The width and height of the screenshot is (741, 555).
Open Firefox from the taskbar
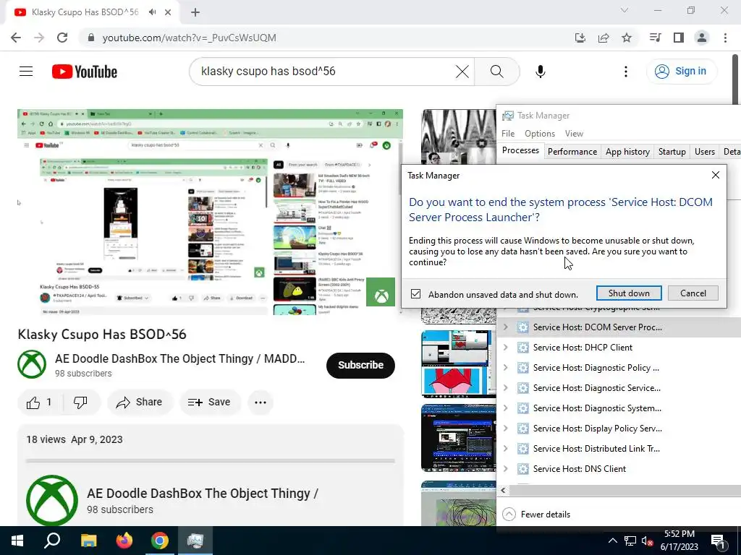coord(124,541)
